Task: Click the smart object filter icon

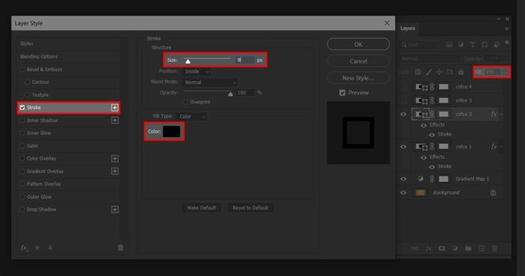Action: click(496, 44)
